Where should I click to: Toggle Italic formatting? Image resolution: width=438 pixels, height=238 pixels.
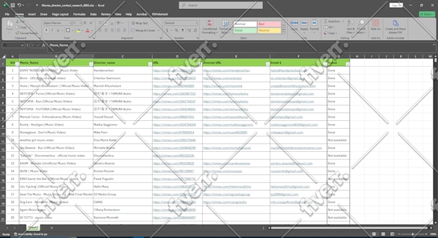52,30
